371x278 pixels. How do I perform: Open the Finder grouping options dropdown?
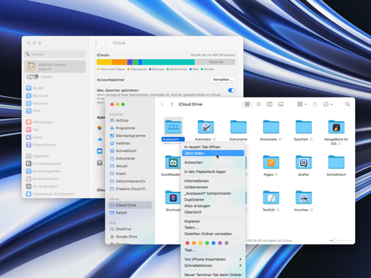pyautogui.click(x=302, y=104)
